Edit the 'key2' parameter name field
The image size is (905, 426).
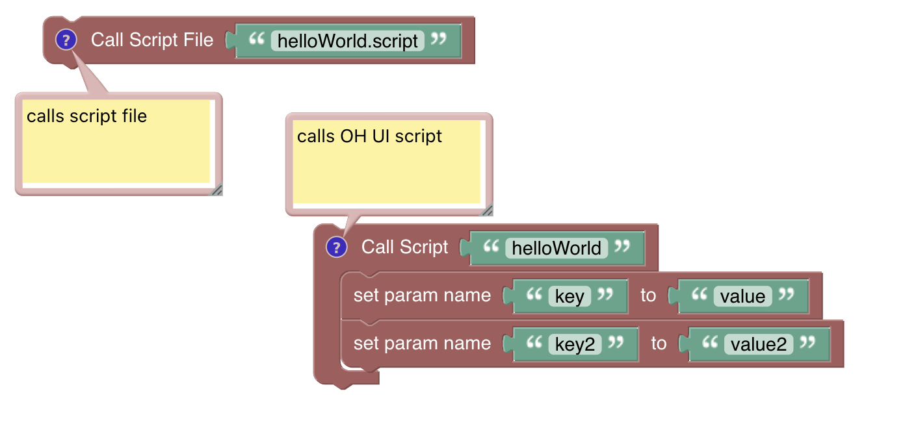tap(575, 344)
